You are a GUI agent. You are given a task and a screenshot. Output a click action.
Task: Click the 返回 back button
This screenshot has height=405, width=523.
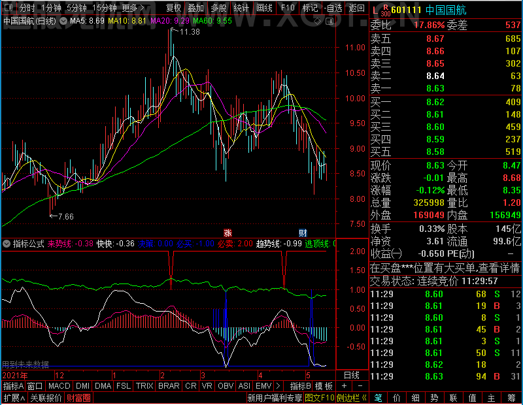[356, 8]
